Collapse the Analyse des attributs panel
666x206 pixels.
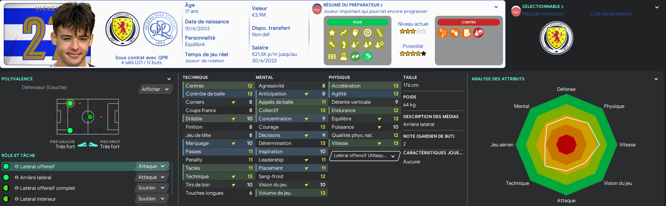point(656,79)
